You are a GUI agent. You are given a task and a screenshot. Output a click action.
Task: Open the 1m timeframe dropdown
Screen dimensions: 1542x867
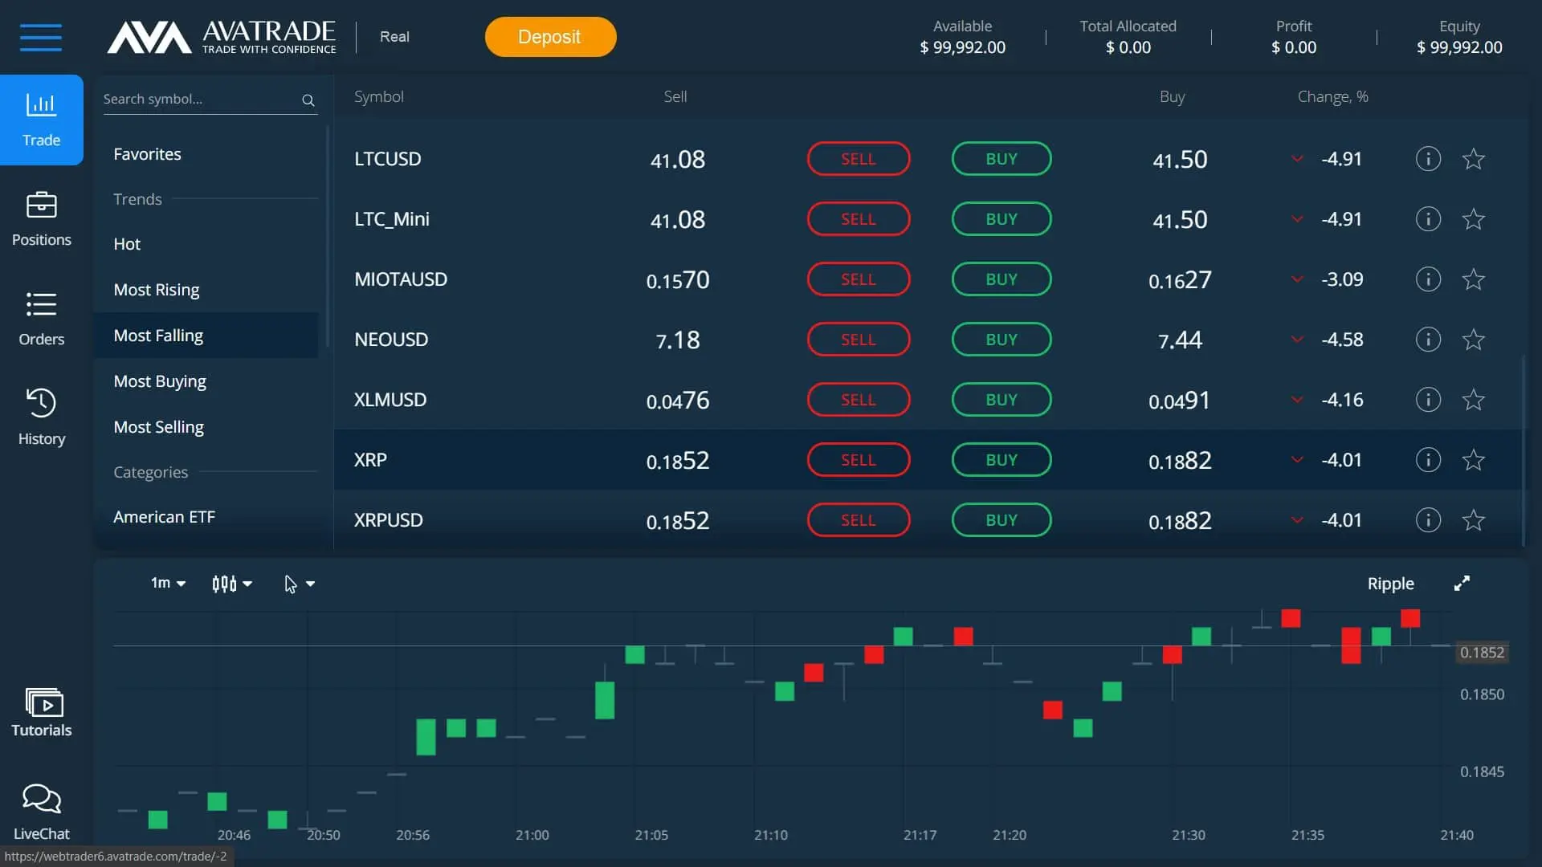tap(167, 584)
